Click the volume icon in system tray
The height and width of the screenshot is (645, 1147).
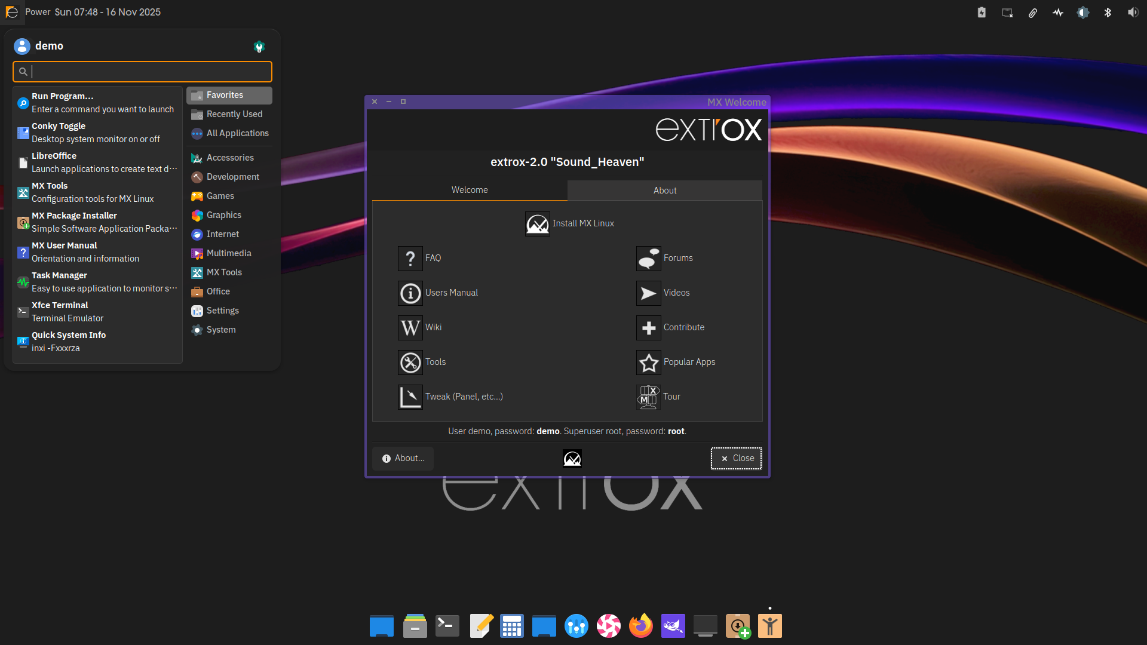click(1133, 13)
